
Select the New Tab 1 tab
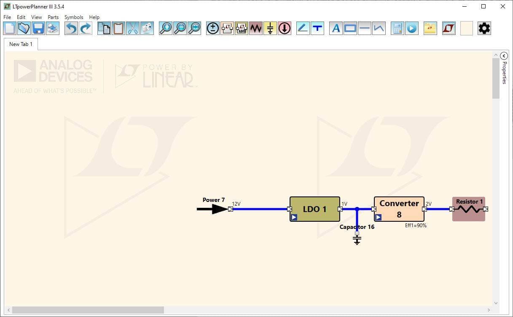[x=20, y=44]
